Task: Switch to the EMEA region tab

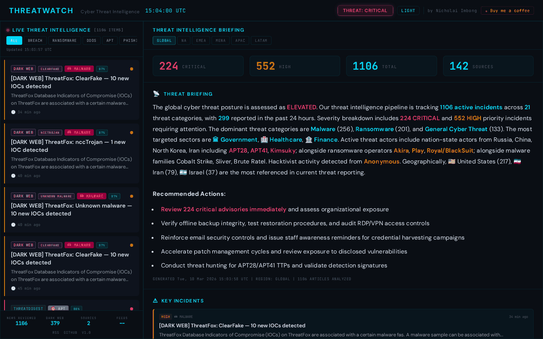Action: point(201,40)
